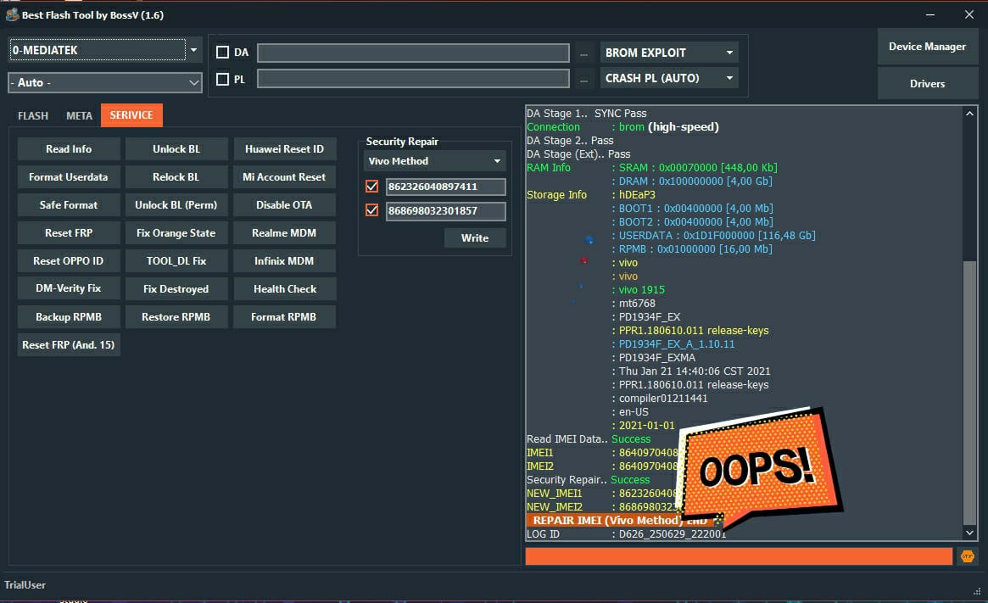Click Format Userdata button
Image resolution: width=988 pixels, height=603 pixels.
[x=69, y=177]
